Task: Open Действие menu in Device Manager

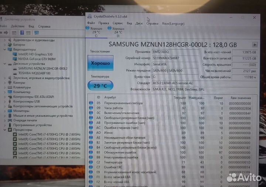Action: pos(18,26)
